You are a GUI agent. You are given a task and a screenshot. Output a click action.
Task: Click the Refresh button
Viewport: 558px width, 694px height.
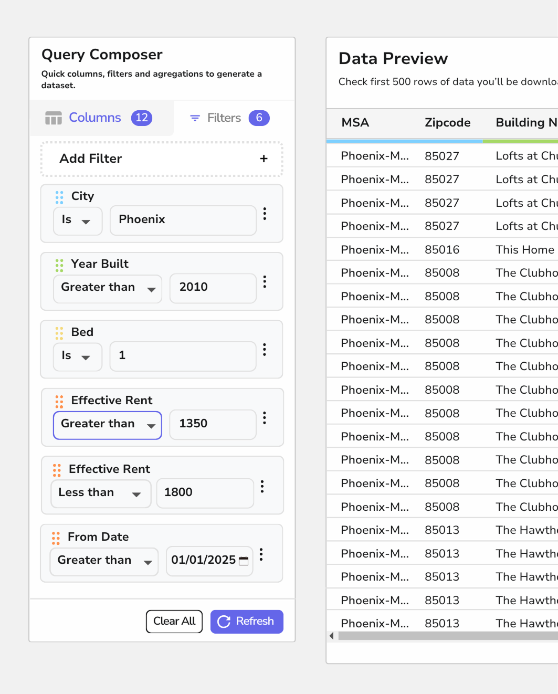coord(247,622)
